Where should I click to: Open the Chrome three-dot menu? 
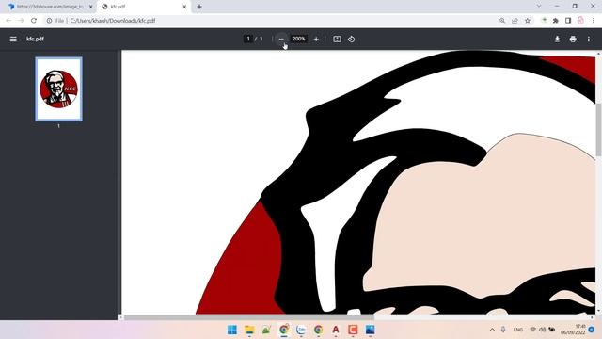coord(594,21)
